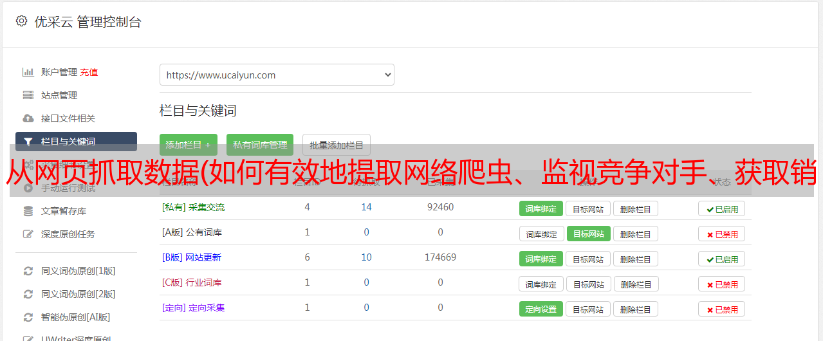Viewport: 823px width, 341px height.
Task: Click 目标网站 for 网站更新 row
Action: [x=588, y=259]
